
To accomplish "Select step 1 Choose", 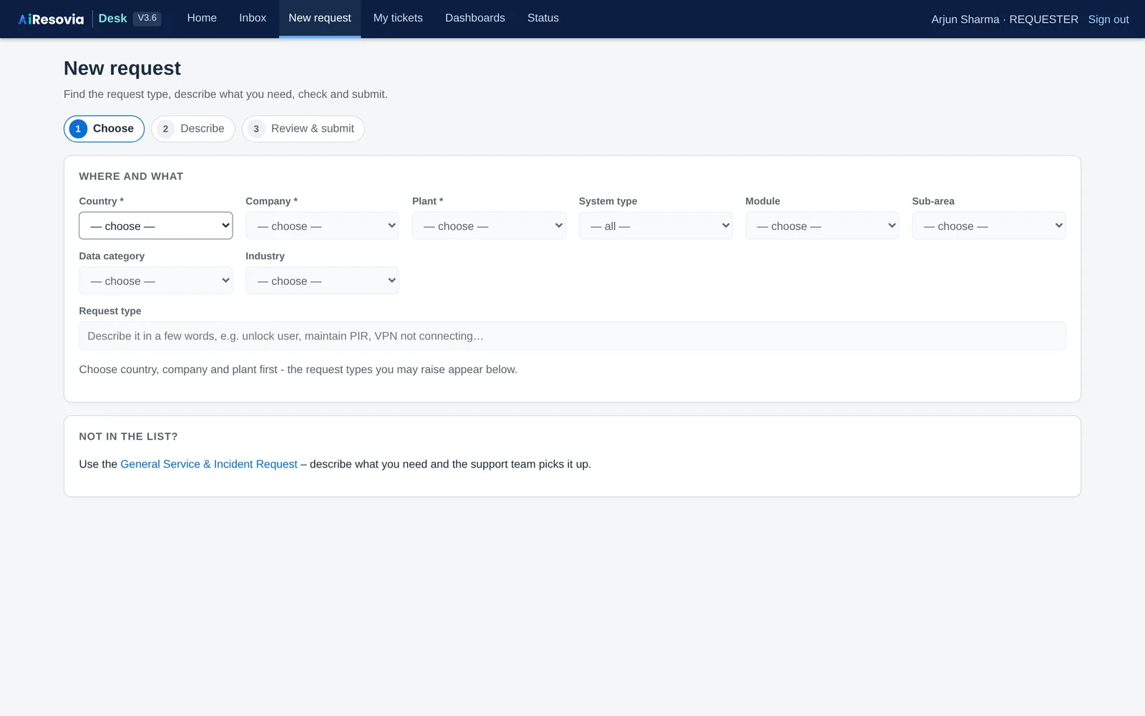I will point(104,129).
